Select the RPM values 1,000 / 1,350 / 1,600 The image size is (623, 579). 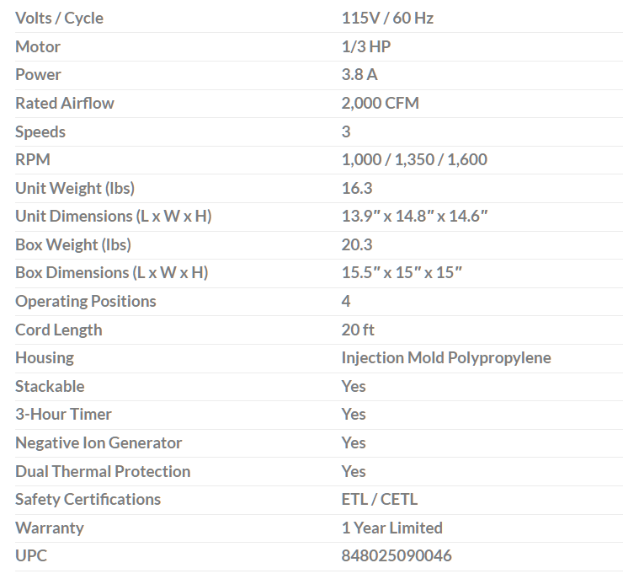tap(414, 159)
